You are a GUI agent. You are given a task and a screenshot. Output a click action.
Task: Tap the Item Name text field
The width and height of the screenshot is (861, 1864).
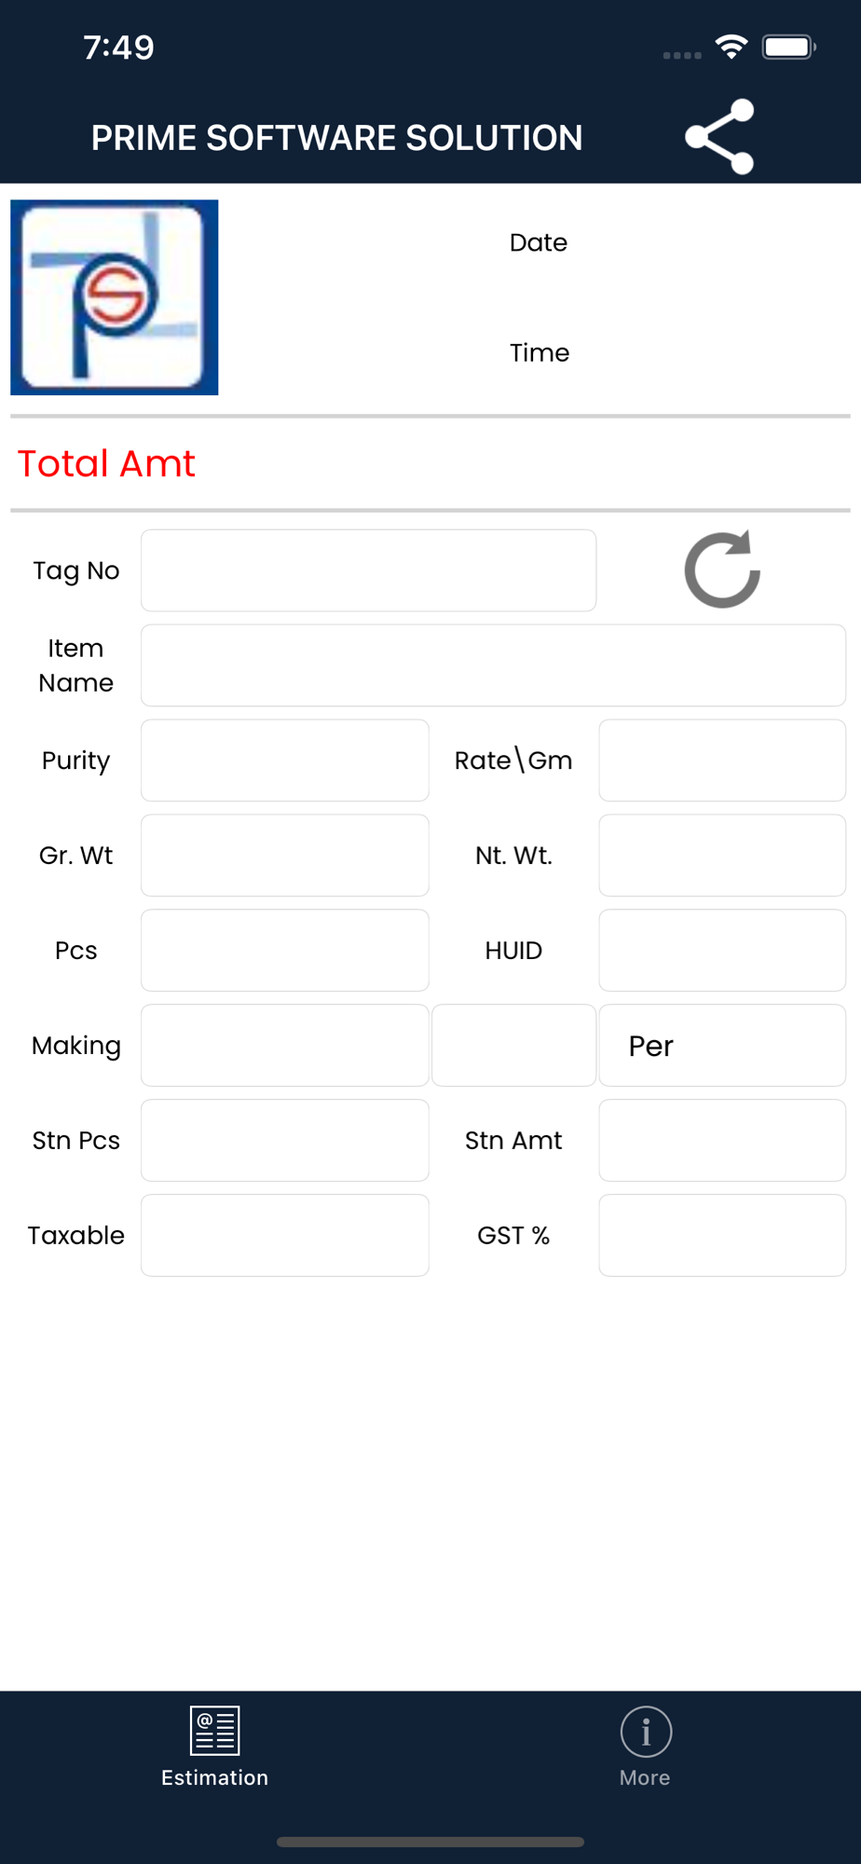coord(493,665)
